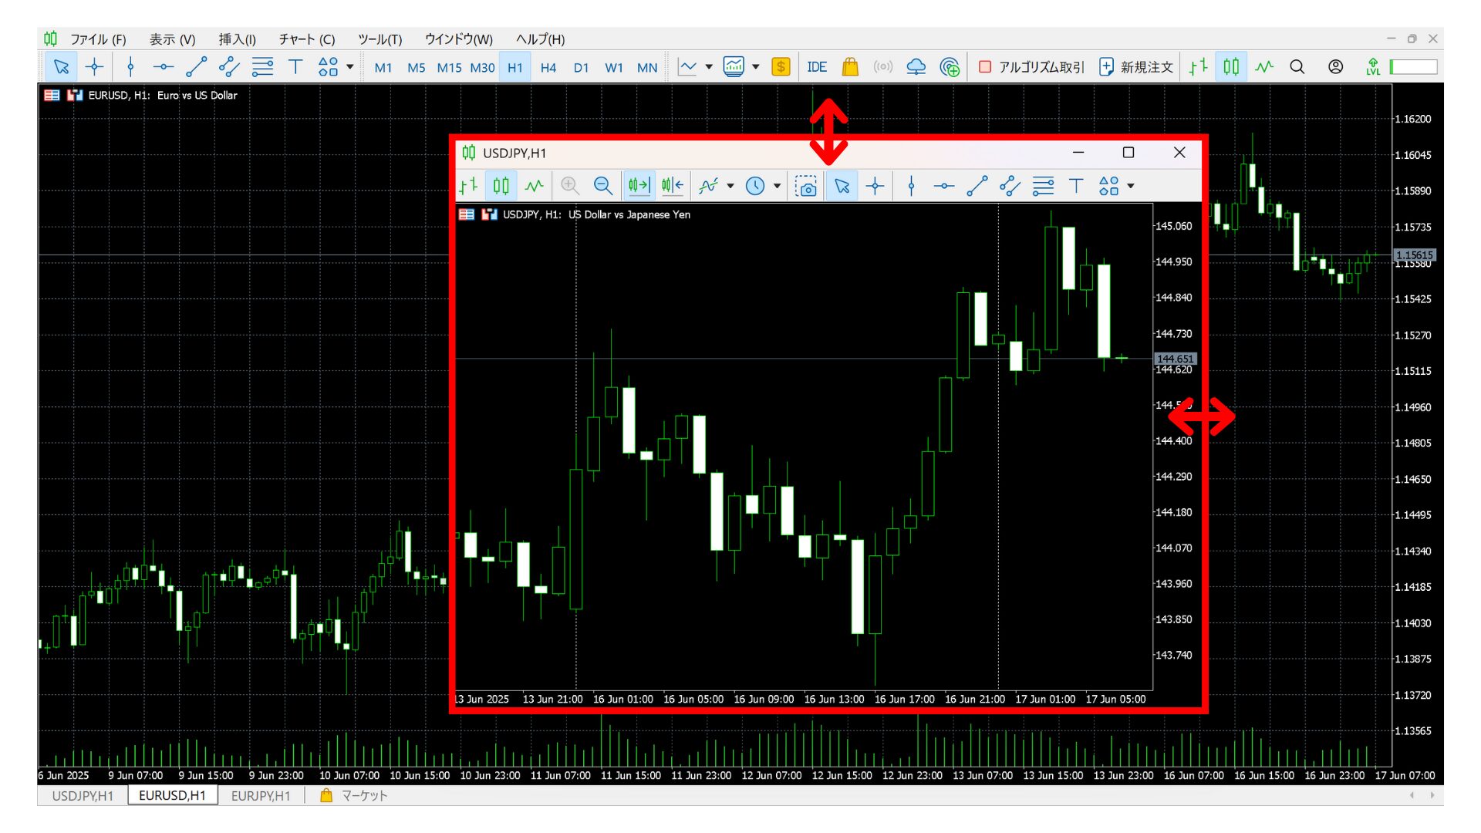Image resolution: width=1481 pixels, height=833 pixels.
Task: Select Fibonacci retracement tool in USDJPY toolbar
Action: [1043, 186]
